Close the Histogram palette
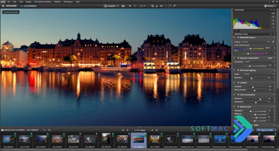This screenshot has width=279, height=151. tap(274, 10)
